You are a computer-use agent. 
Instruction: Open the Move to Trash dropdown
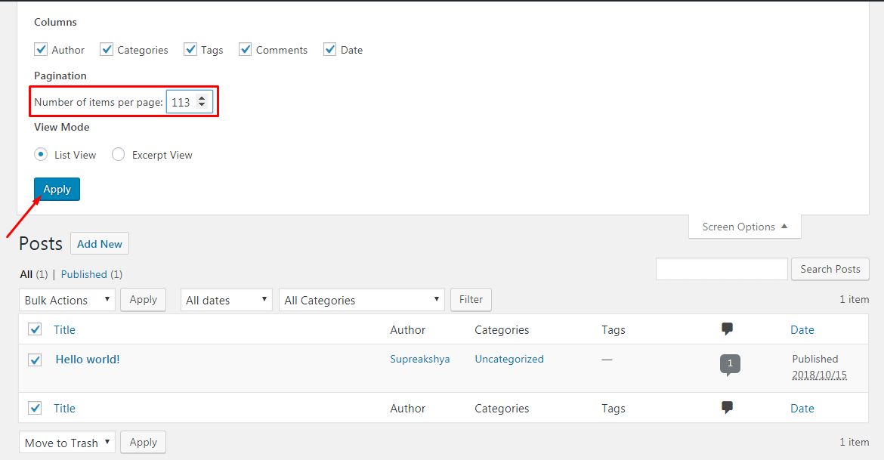[x=67, y=443]
